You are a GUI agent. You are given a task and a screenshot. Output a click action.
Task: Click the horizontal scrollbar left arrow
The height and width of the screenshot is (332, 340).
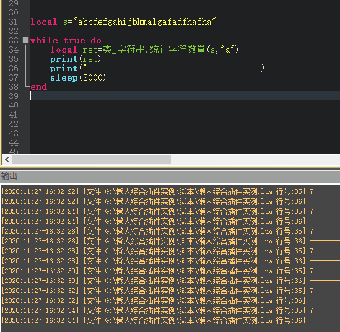[7, 160]
